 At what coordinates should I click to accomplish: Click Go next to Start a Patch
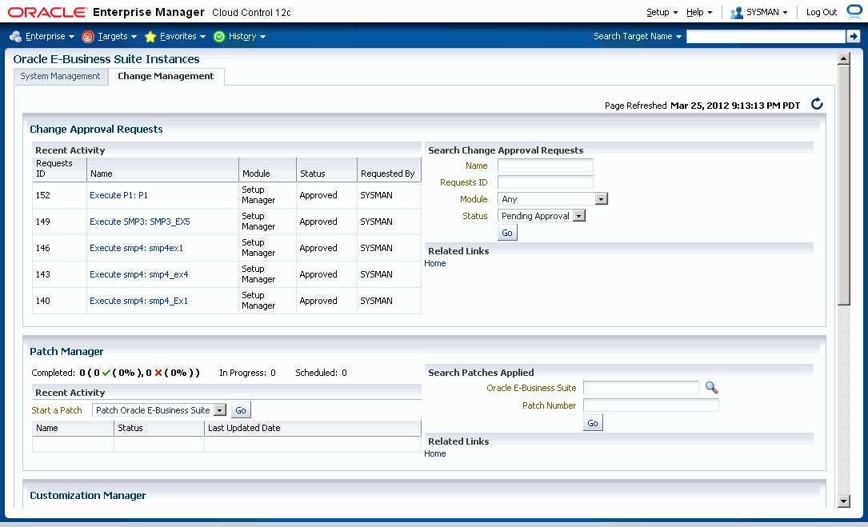tap(241, 410)
